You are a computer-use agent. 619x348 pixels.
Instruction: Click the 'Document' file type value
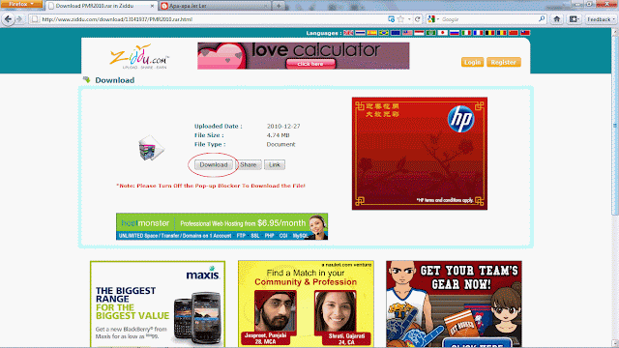(280, 144)
